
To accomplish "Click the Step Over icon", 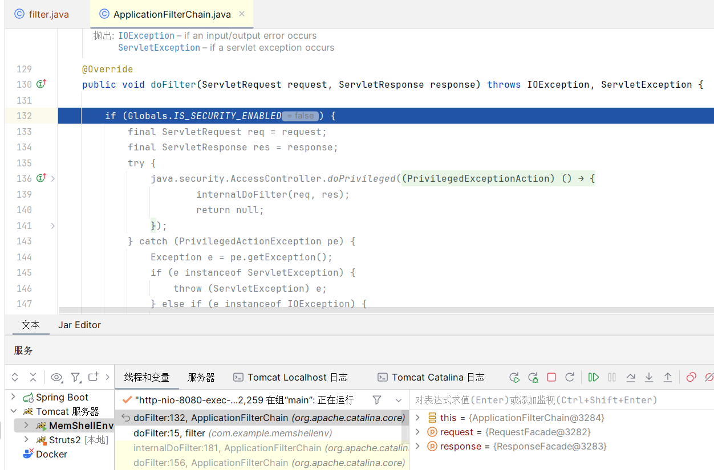I will [x=631, y=377].
